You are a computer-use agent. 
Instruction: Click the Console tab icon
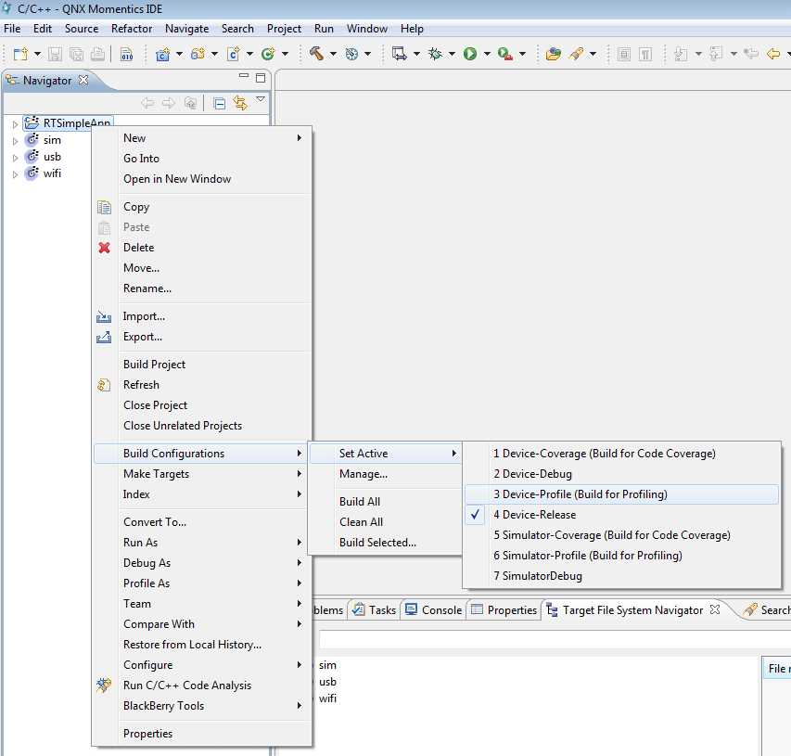[x=412, y=609]
